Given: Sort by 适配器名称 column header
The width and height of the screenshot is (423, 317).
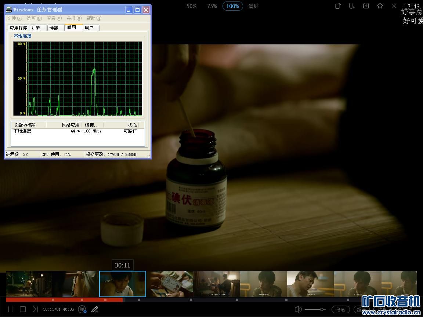Looking at the screenshot, I should click(x=29, y=125).
